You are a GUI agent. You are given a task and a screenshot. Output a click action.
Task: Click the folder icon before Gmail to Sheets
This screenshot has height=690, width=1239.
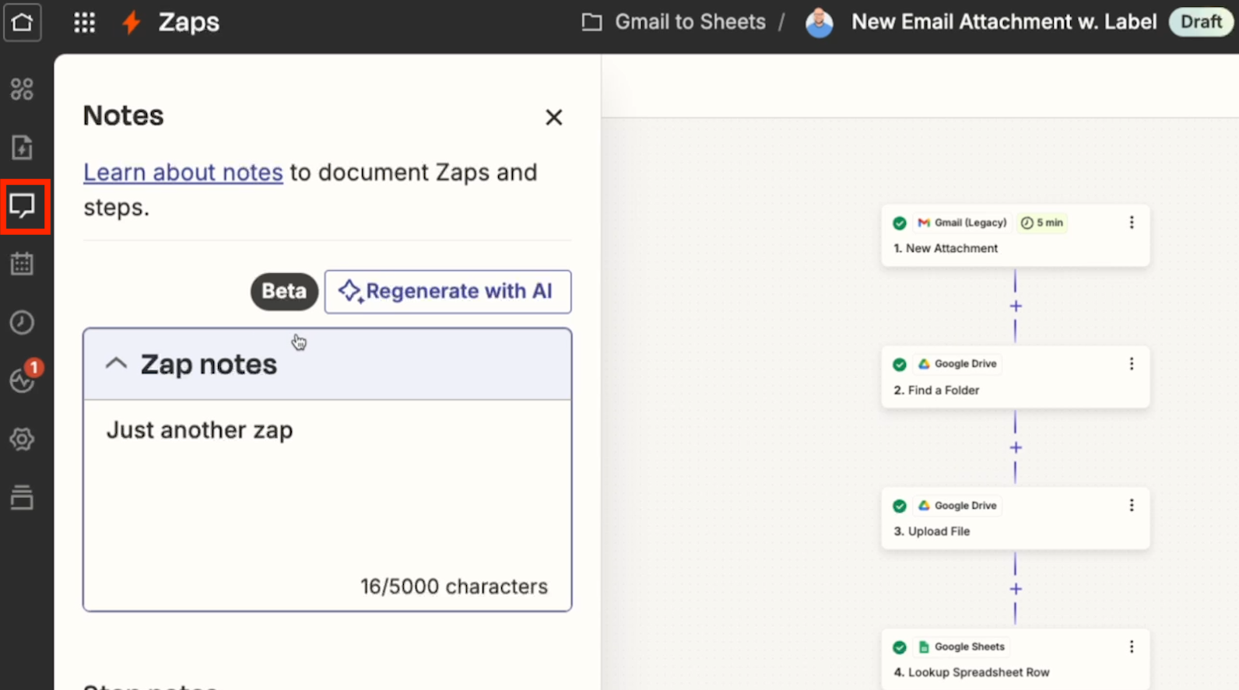[x=591, y=22]
